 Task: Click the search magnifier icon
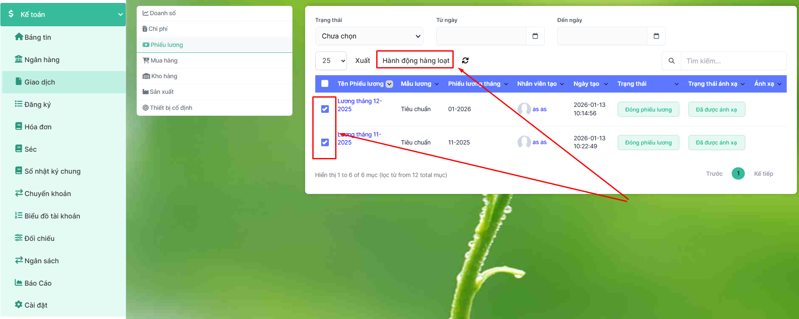coord(671,61)
